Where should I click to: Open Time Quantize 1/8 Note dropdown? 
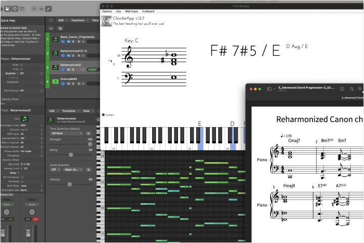click(66, 134)
